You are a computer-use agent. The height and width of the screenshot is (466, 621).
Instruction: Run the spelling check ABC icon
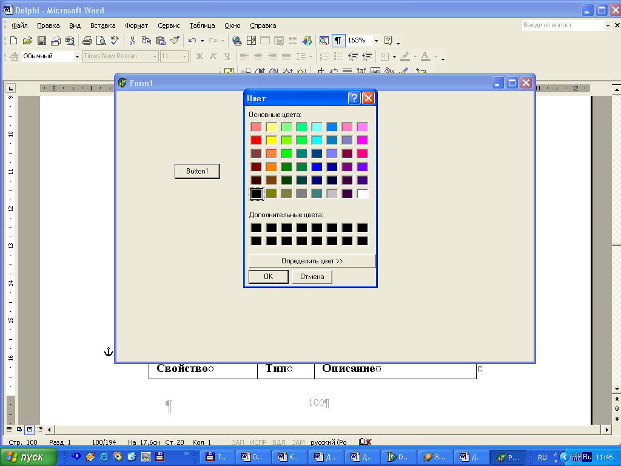115,41
